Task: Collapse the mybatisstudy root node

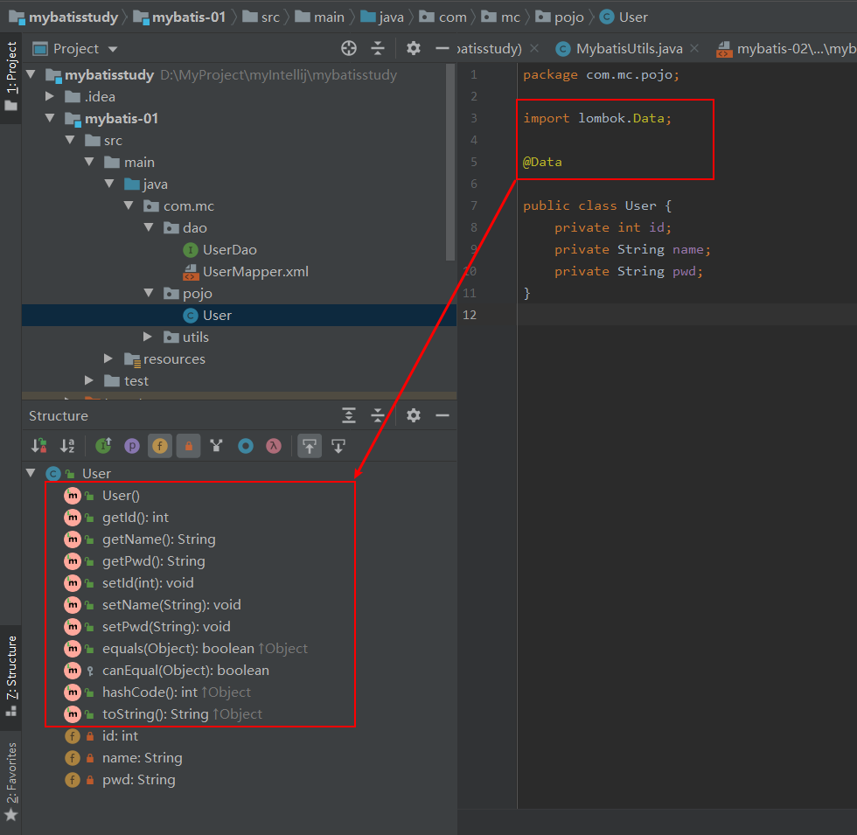Action: coord(31,74)
